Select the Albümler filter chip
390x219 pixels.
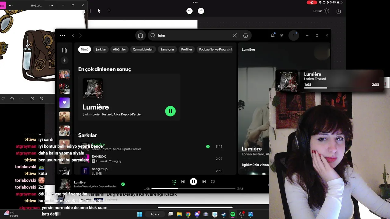point(119,49)
